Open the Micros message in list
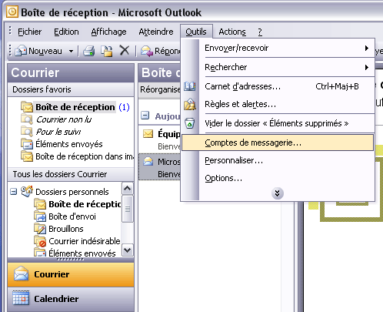 [x=159, y=167]
